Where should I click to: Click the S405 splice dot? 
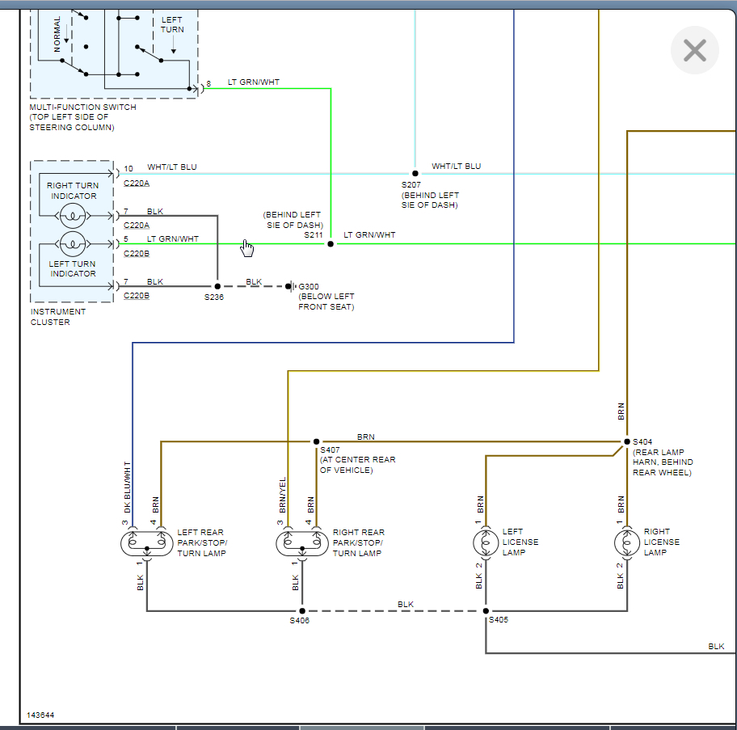click(x=486, y=611)
